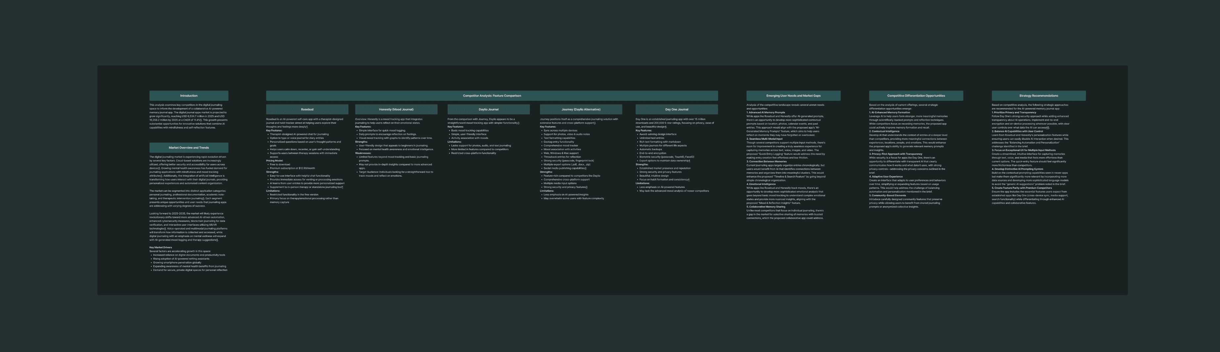Select the Rosebud card header
This screenshot has width=1220, height=352.
(307, 109)
